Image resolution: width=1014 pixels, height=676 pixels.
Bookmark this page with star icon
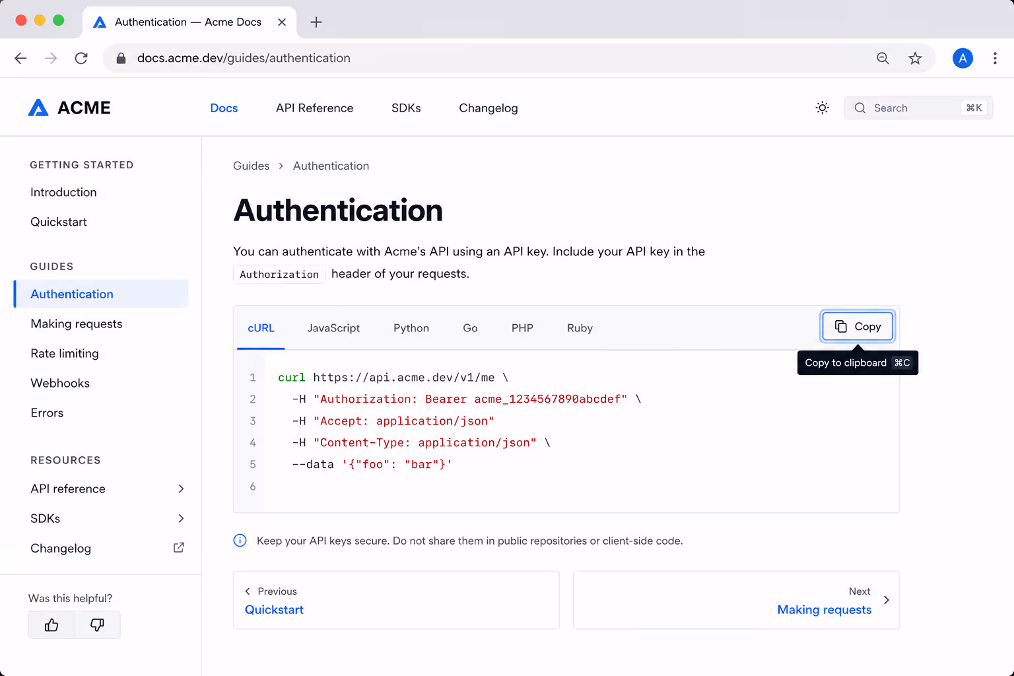point(915,58)
